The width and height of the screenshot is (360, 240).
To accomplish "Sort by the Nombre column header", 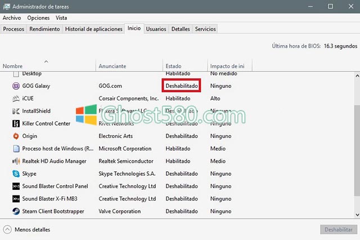I will pyautogui.click(x=48, y=66).
